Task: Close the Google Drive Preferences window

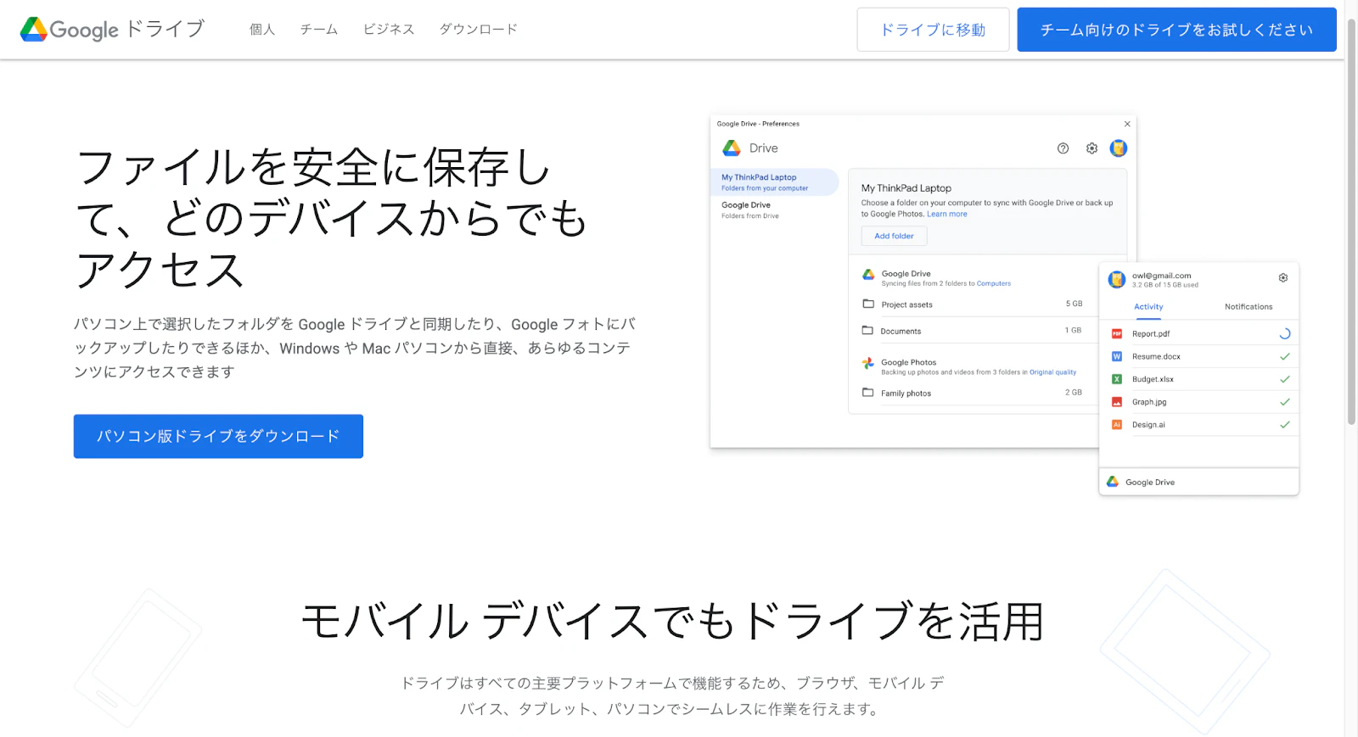Action: click(x=1127, y=124)
